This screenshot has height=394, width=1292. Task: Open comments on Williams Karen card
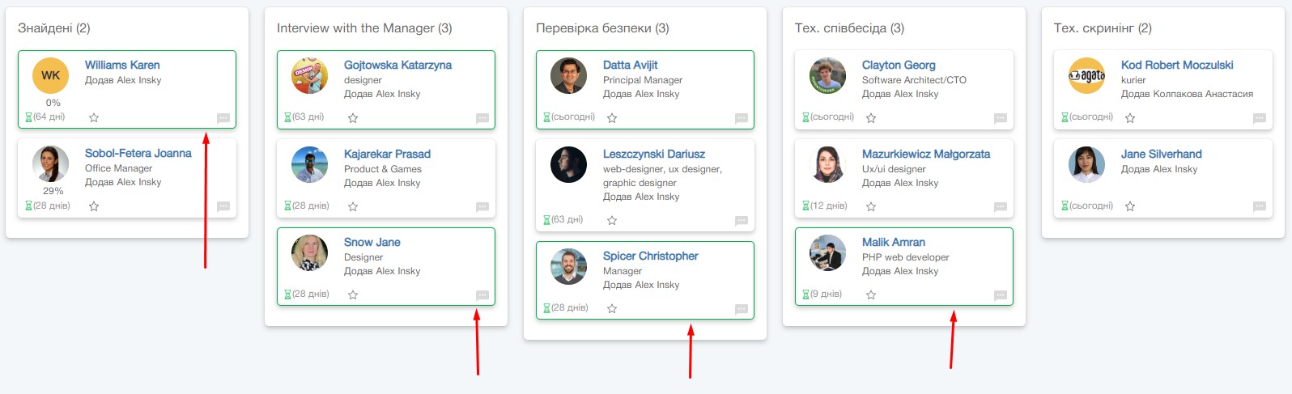coord(223,118)
